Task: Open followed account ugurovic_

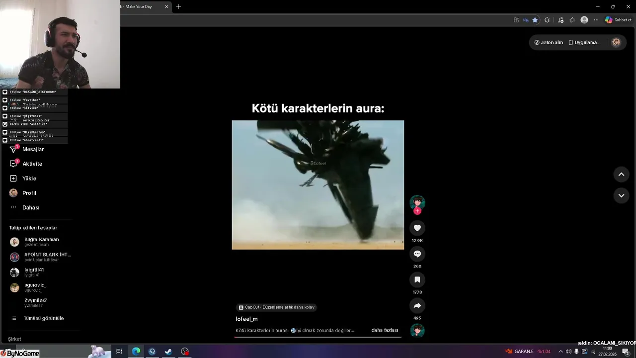Action: (x=40, y=287)
